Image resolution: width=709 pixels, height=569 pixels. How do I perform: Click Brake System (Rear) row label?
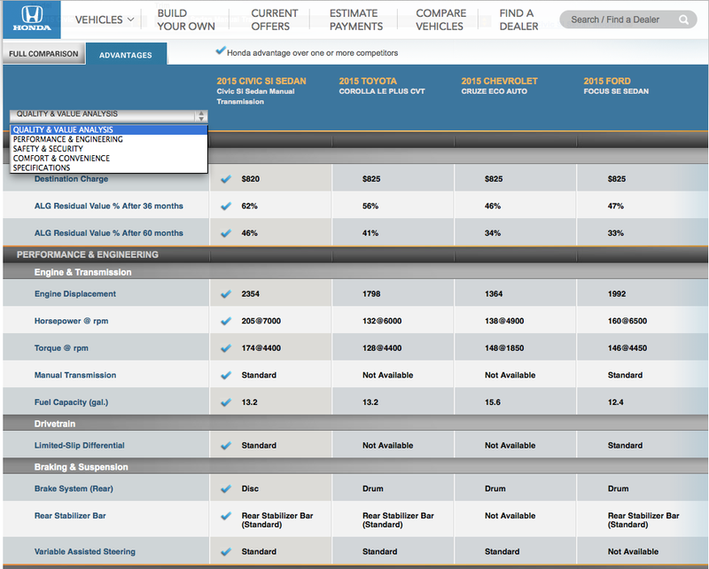click(x=74, y=488)
